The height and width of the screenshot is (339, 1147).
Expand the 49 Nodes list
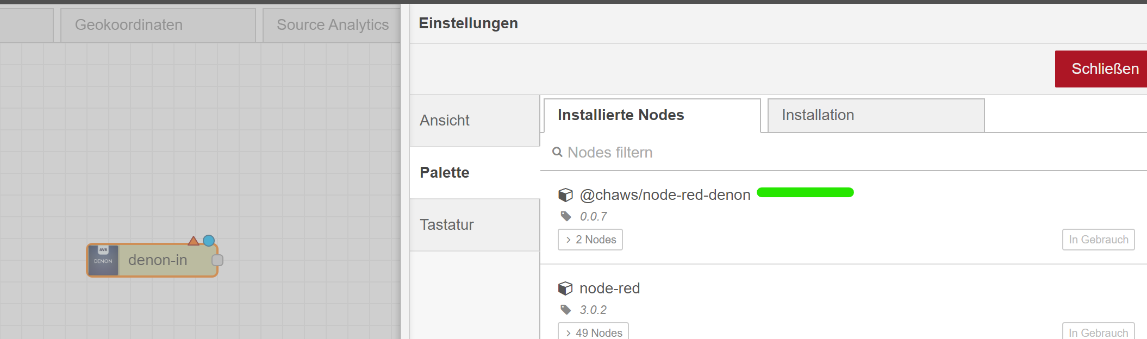[593, 332]
